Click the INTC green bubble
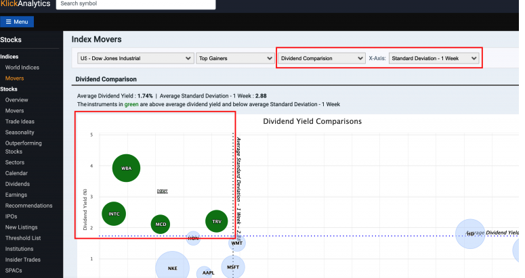 pyautogui.click(x=114, y=214)
